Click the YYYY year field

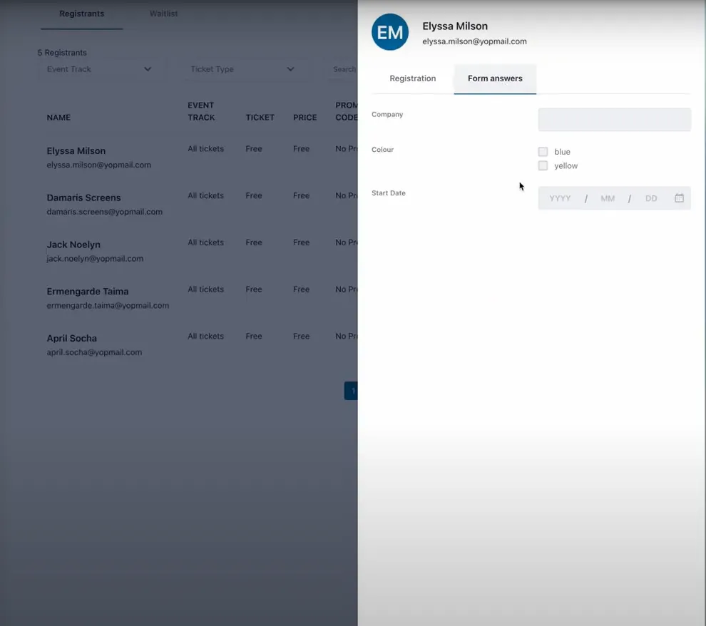pyautogui.click(x=560, y=199)
